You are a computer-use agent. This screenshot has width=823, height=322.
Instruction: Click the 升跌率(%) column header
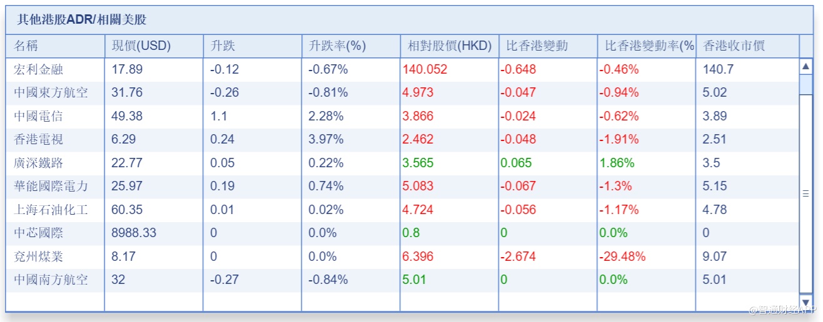pyautogui.click(x=337, y=46)
